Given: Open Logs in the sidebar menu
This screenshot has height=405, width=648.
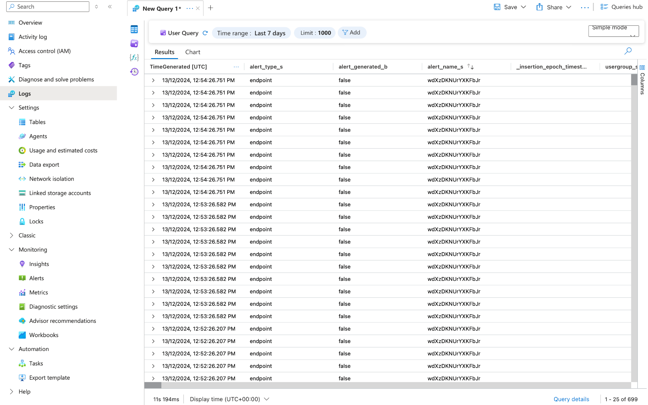Looking at the screenshot, I should (59, 94).
